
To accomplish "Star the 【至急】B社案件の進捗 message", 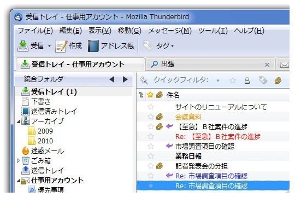I will click(151, 126).
